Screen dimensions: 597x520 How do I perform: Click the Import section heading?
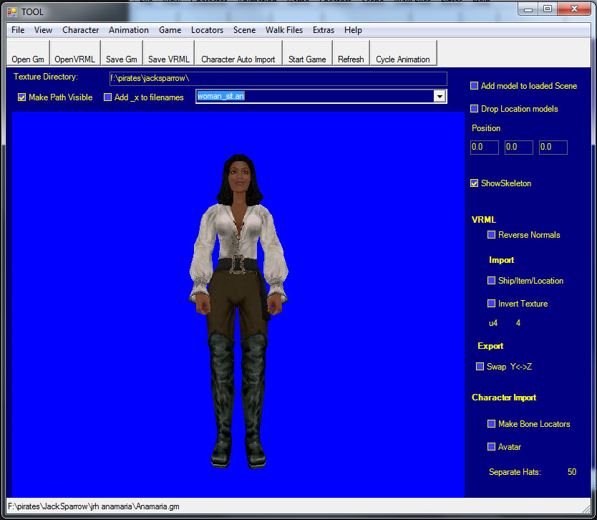click(x=501, y=260)
